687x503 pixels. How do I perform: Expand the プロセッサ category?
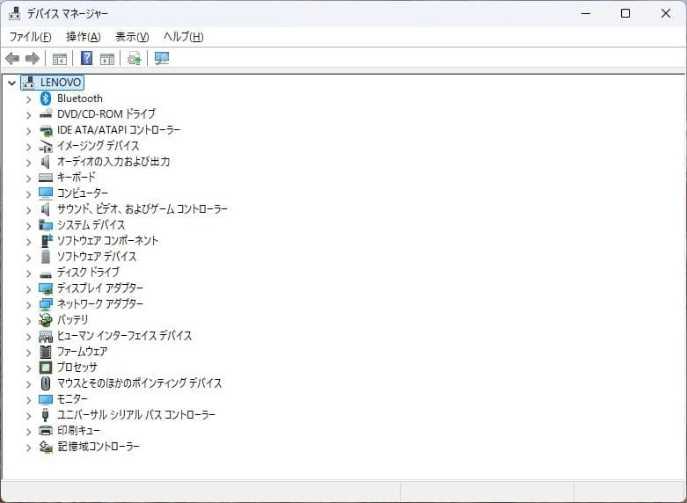[28, 368]
